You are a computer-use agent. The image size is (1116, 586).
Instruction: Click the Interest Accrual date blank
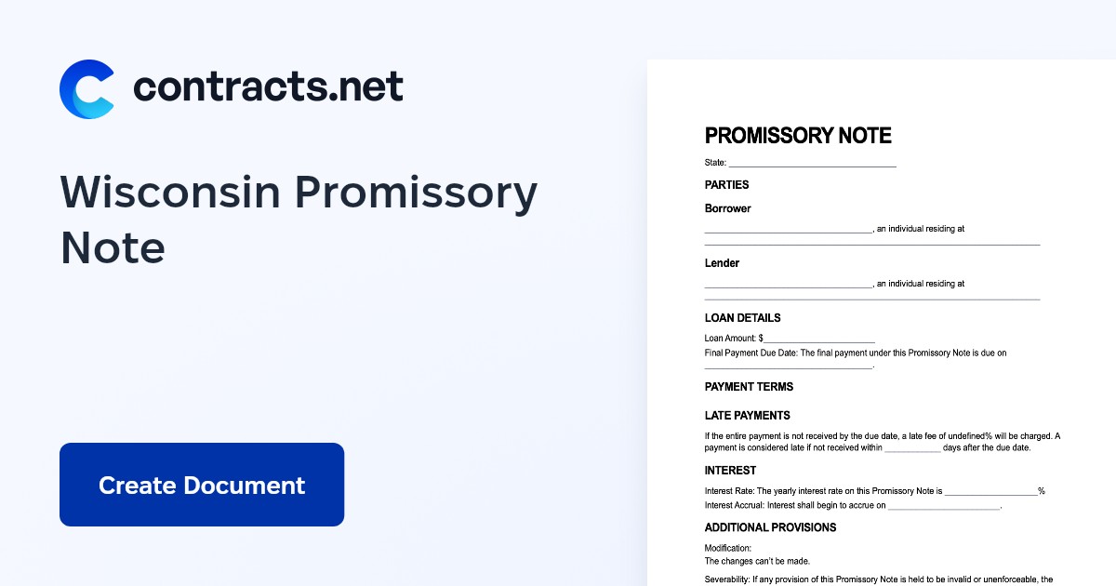[944, 507]
